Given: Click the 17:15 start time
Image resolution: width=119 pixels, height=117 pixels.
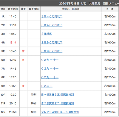Looking at the screenshot, I should coord(13,60).
